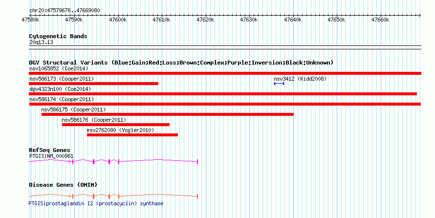Click the 47580k ruler tick label

coord(30,20)
